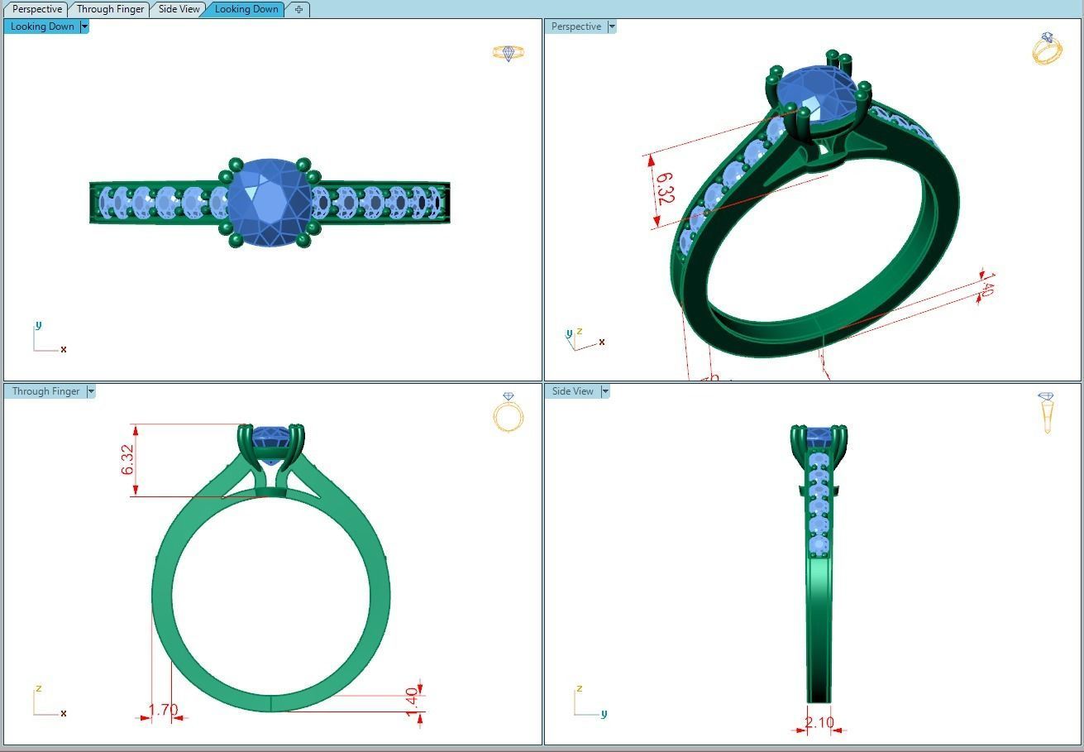Click the Perspective viewport title

(576, 26)
